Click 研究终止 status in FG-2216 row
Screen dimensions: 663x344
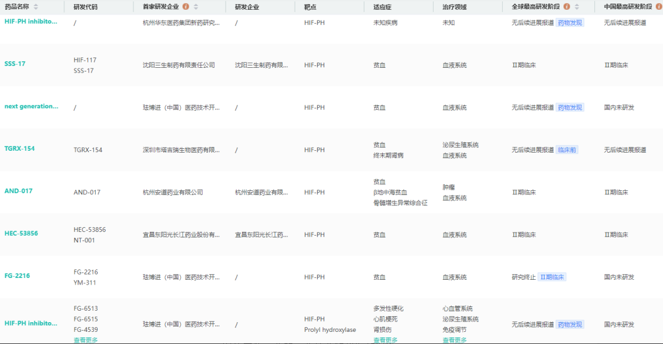[523, 277]
